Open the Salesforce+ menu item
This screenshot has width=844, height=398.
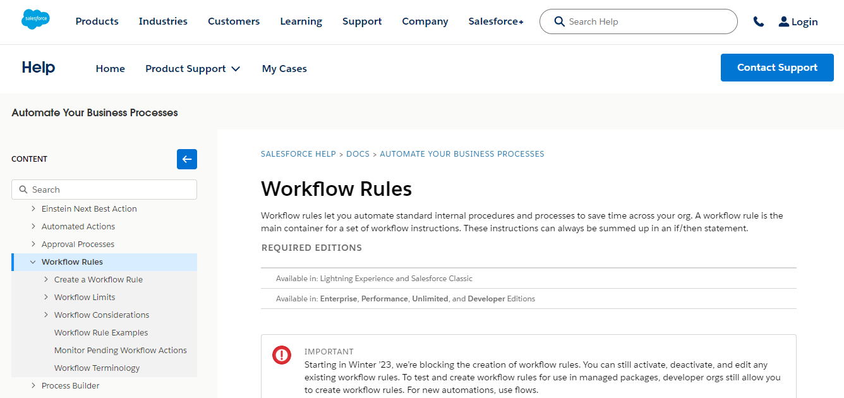[x=496, y=21]
